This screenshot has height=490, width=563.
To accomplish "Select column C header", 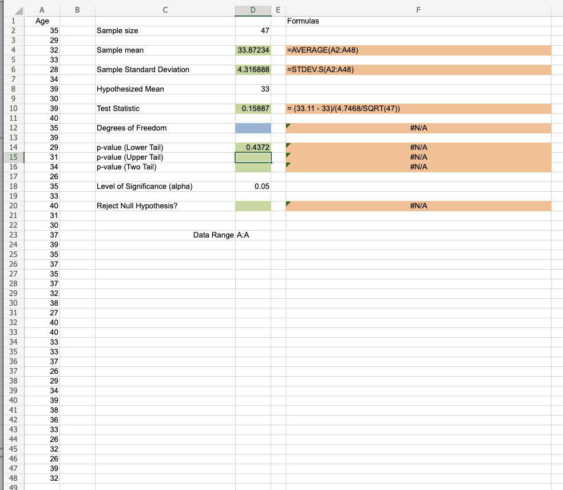I will pos(165,10).
